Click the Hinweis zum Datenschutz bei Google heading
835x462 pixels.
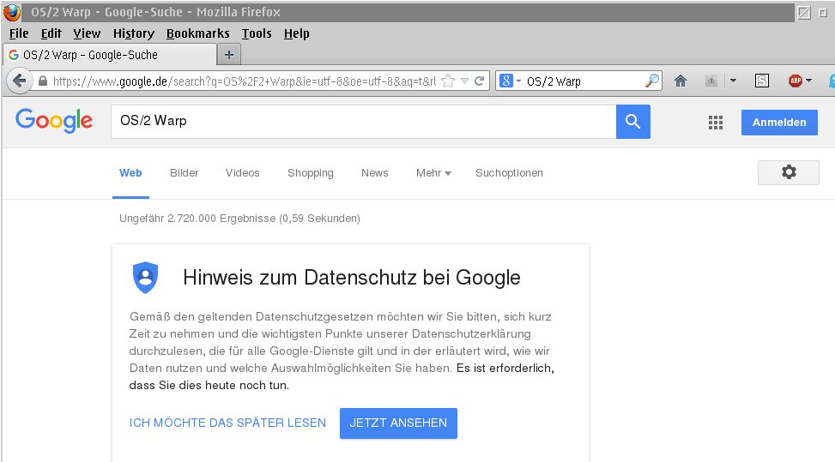(352, 278)
